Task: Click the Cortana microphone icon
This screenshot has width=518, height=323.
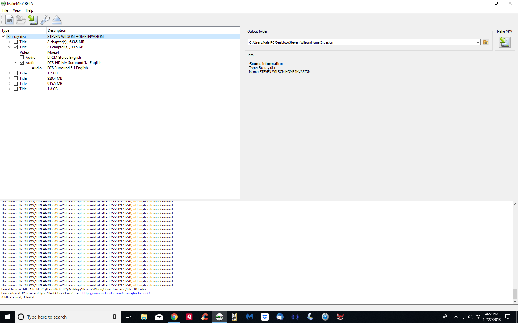Action: click(114, 317)
